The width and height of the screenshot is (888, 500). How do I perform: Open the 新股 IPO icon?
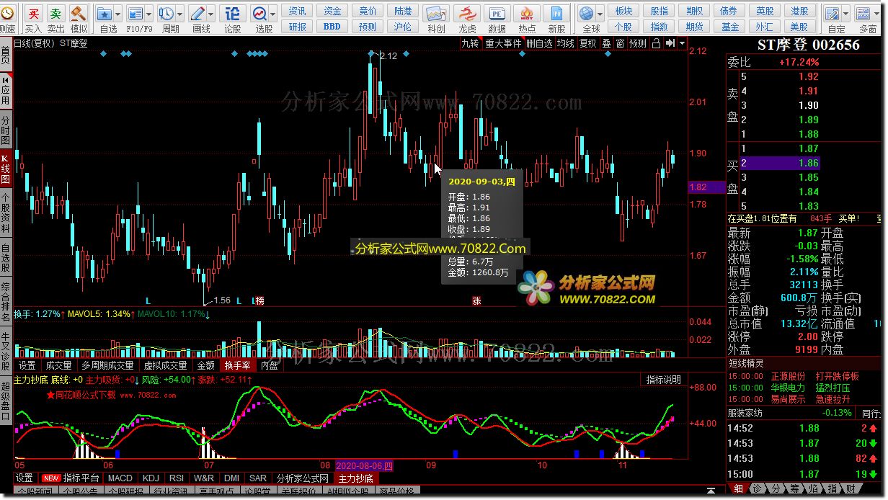pos(556,14)
